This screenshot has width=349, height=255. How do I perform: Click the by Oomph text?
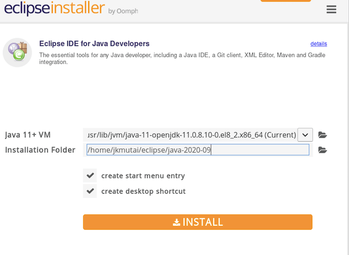pos(123,11)
